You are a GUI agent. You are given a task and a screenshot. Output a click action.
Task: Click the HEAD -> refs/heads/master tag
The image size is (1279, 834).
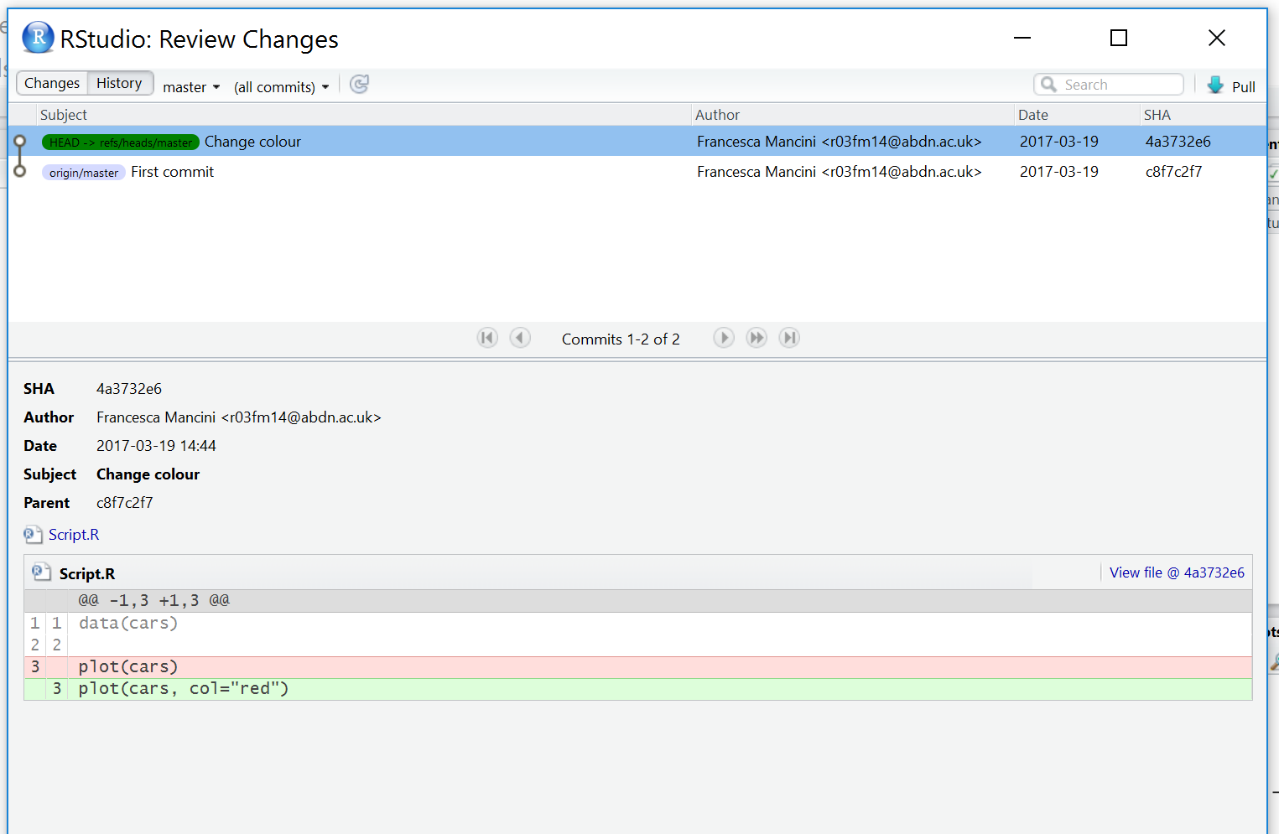pos(121,142)
